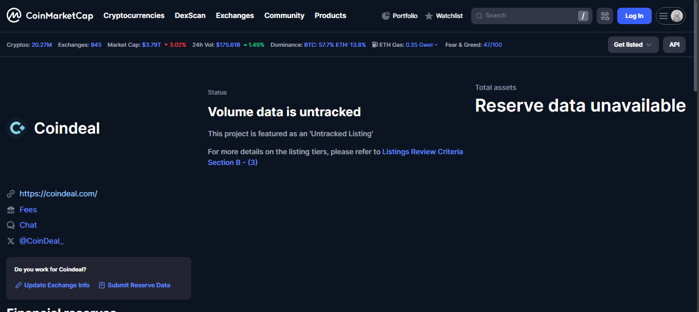
Task: Click the page vertical scrollbar
Action: pos(695,51)
